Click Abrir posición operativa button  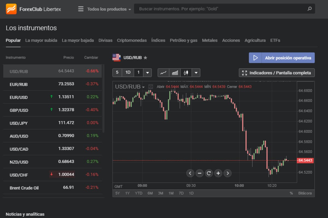pyautogui.click(x=282, y=58)
